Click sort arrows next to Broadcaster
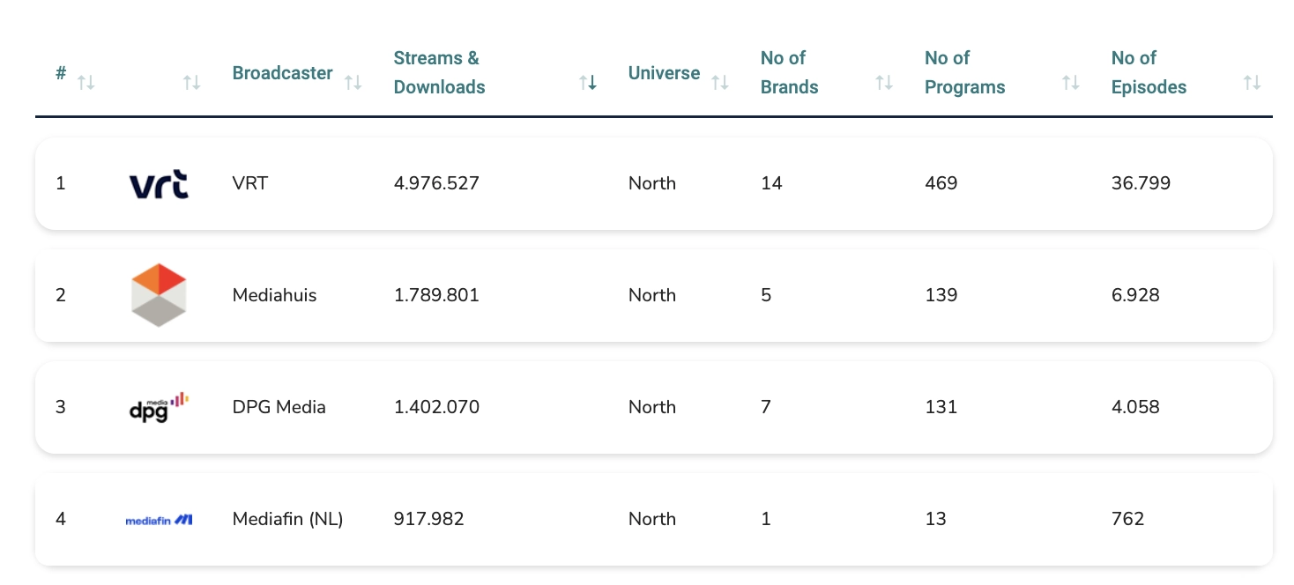This screenshot has width=1294, height=585. [353, 83]
